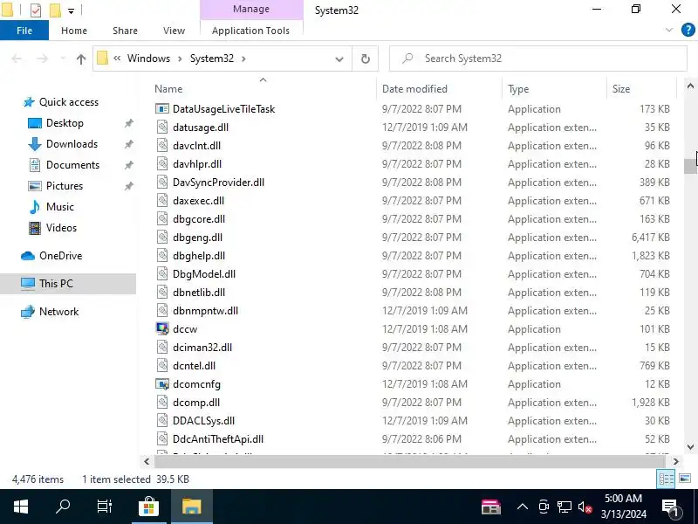Open the address bar history dropdown
Viewport: 698px width, 524px height.
pyautogui.click(x=339, y=59)
